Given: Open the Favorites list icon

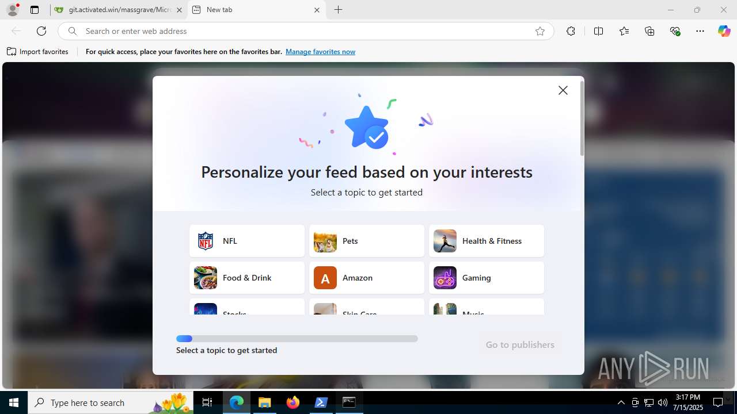Looking at the screenshot, I should [624, 31].
